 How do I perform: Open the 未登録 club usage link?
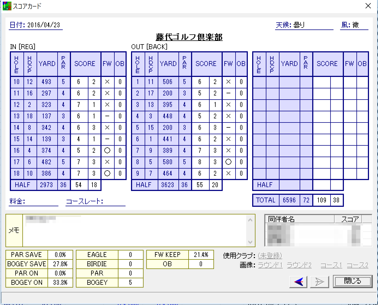coord(270,256)
